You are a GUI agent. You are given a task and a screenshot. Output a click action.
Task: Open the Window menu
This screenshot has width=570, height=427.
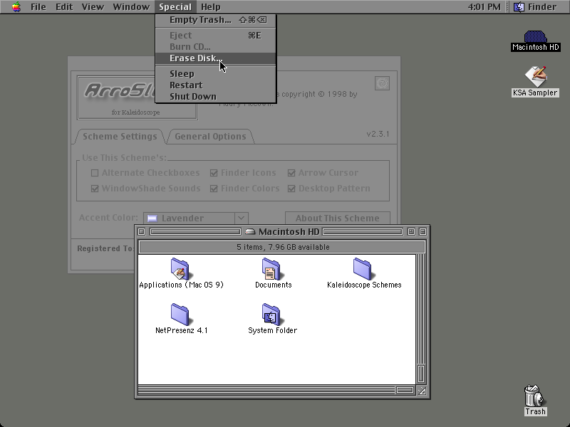click(x=131, y=7)
